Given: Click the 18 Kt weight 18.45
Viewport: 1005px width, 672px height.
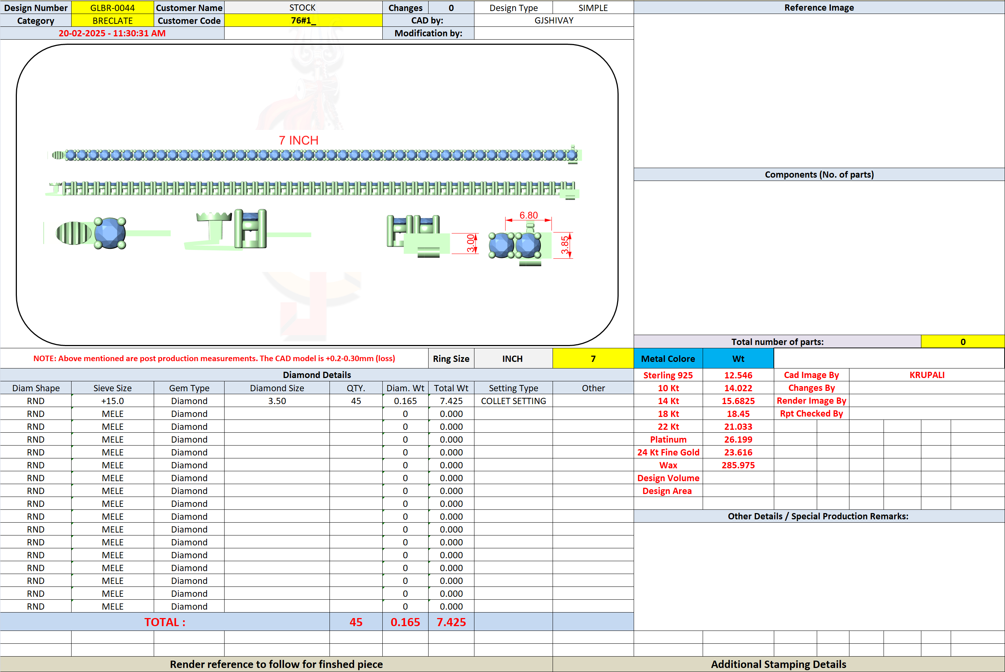Looking at the screenshot, I should point(738,414).
